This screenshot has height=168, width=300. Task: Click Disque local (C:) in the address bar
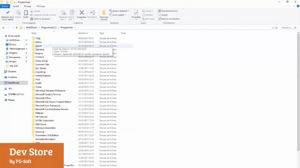click(x=49, y=28)
